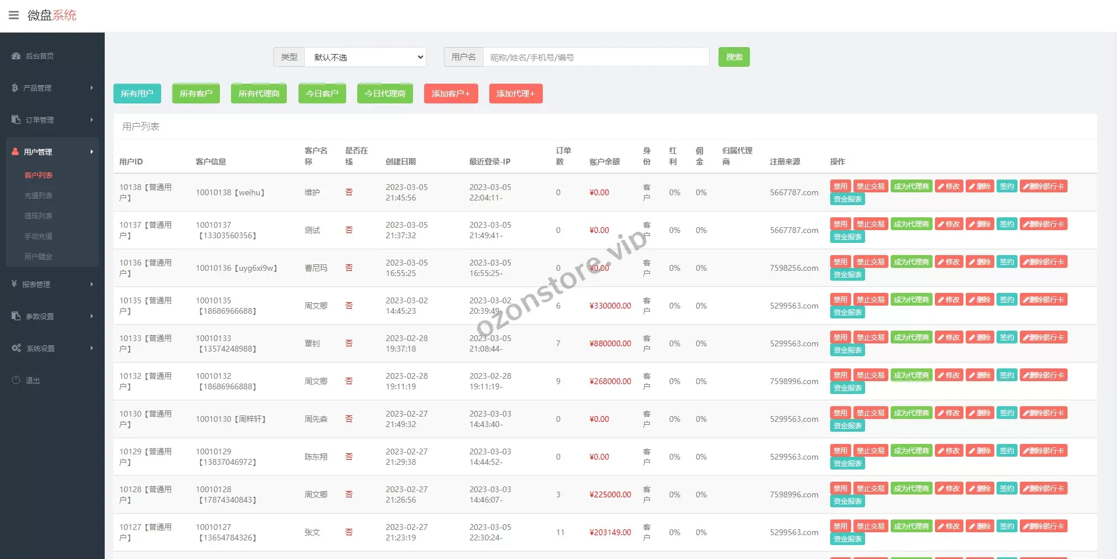
Task: Show 今日客户 list
Action: click(x=322, y=94)
